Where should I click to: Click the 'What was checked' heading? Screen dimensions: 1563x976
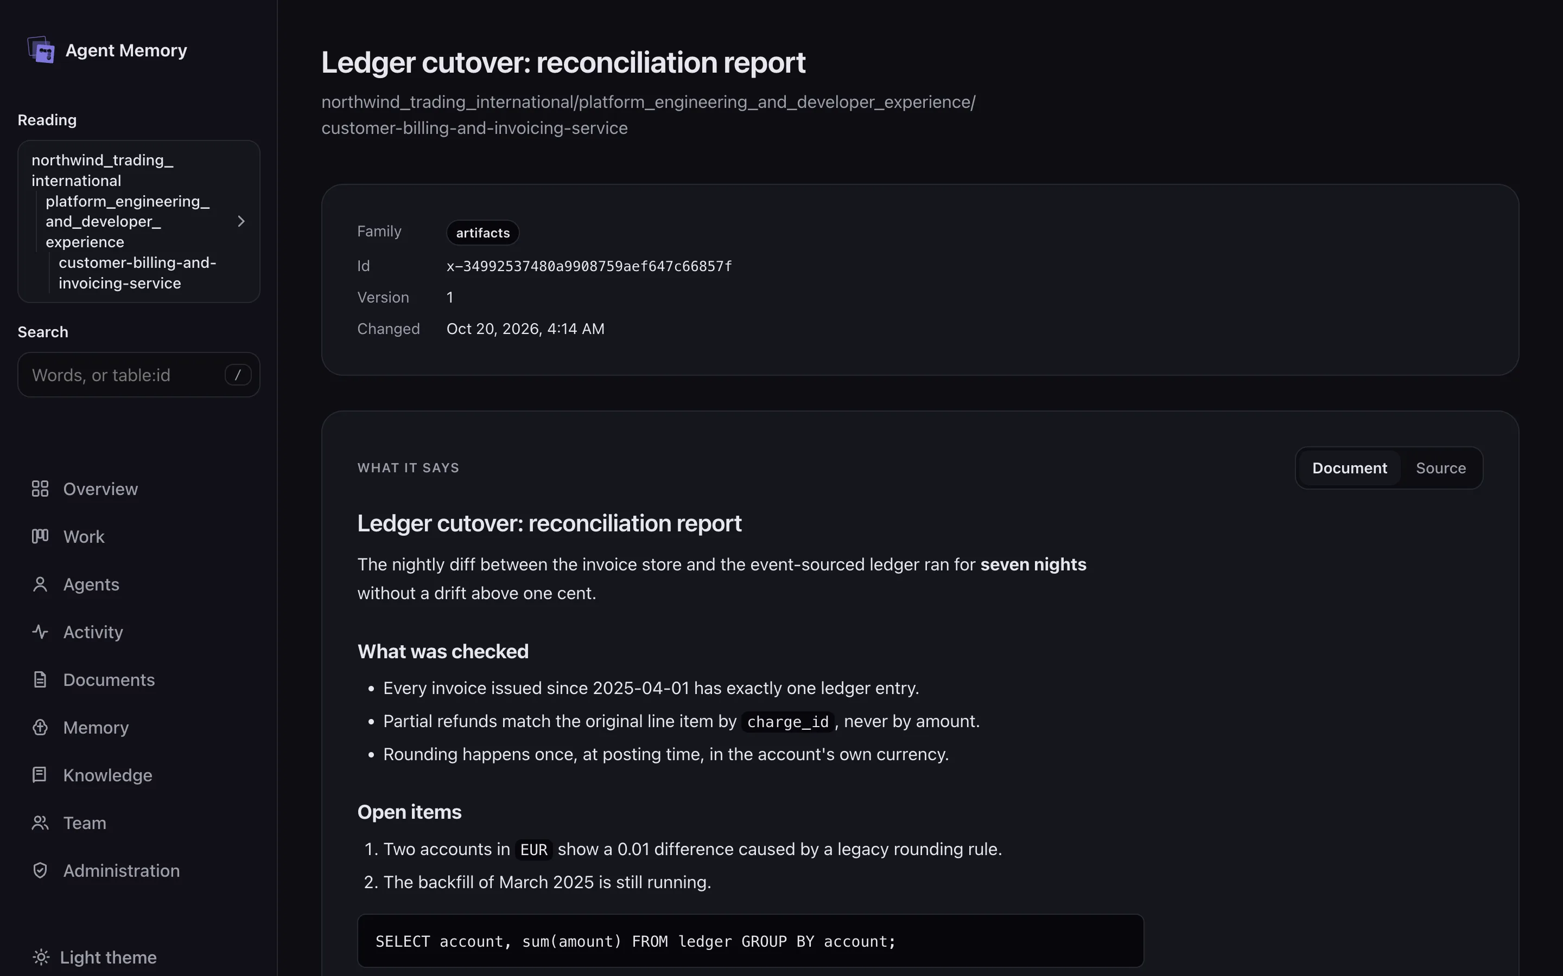point(443,652)
